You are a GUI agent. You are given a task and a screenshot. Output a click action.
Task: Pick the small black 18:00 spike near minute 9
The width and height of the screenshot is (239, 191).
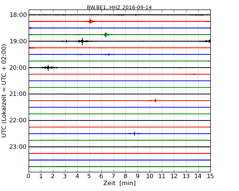coord(136,15)
